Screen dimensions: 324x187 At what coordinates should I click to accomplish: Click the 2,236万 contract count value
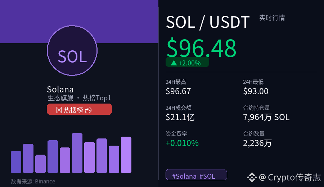click(x=257, y=143)
